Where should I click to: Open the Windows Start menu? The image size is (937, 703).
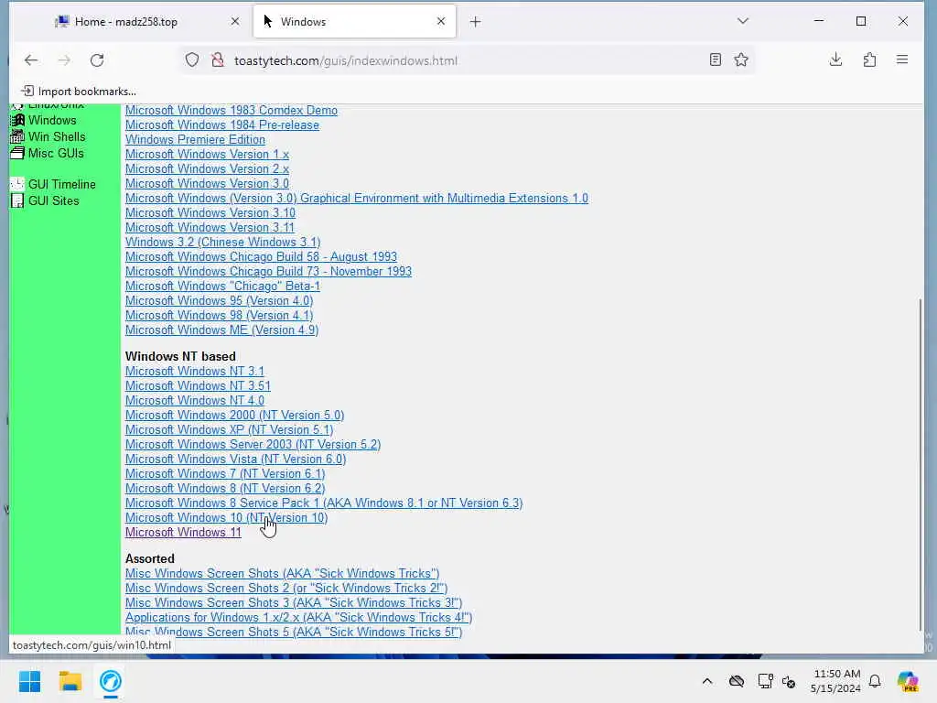(x=29, y=681)
